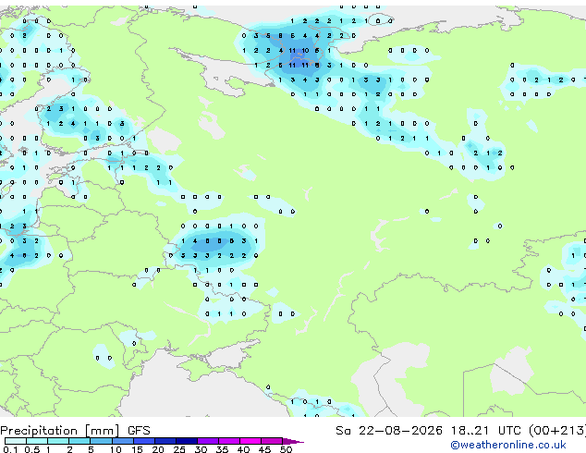Select the 2–5 mm legend color swatch

(x=79, y=441)
